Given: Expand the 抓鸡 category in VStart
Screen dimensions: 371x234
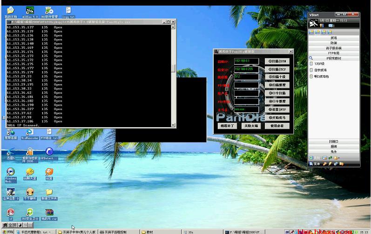Looking at the screenshot, I should coord(334,38).
